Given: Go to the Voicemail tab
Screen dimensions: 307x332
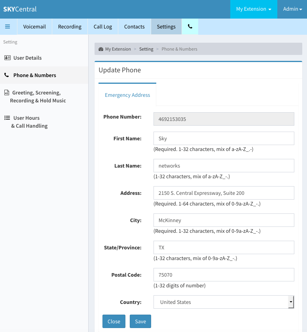Looking at the screenshot, I should [x=34, y=26].
